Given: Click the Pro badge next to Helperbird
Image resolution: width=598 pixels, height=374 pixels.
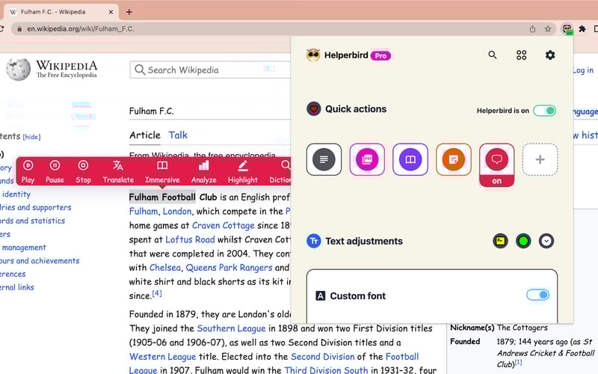Looking at the screenshot, I should click(380, 55).
